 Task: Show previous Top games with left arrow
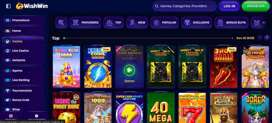[x=260, y=38]
